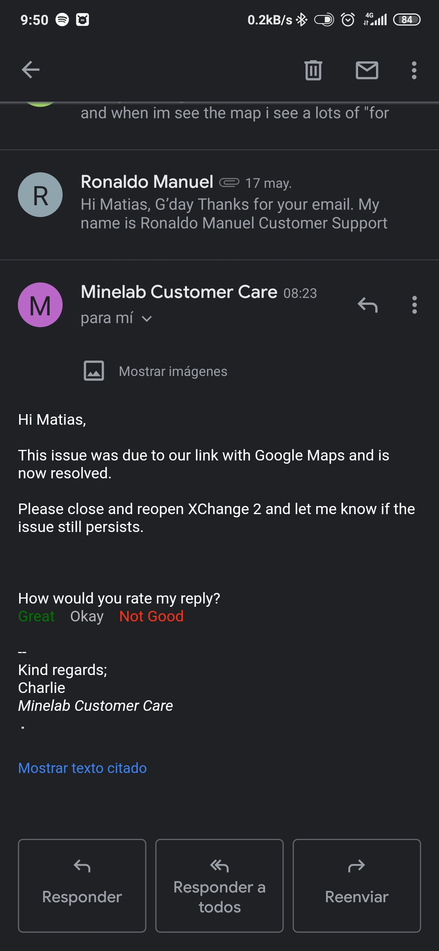Delete this email with trash icon
439x951 pixels.
click(313, 70)
